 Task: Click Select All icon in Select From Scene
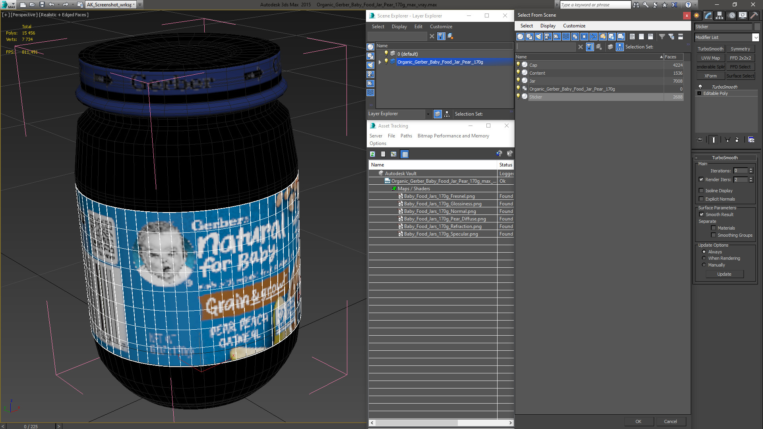[x=632, y=37]
